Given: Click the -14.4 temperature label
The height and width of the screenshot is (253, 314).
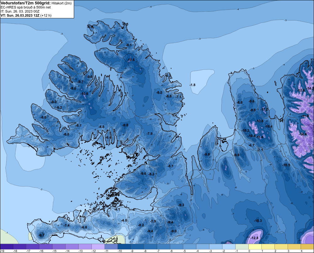Looking at the screenshot, I should pyautogui.click(x=303, y=134).
